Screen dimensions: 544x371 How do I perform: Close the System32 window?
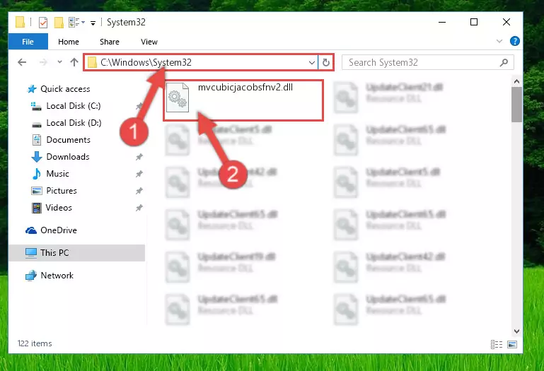(x=507, y=22)
